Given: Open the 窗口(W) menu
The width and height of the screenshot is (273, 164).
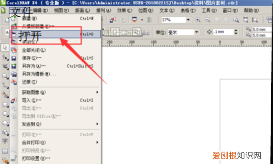Looking at the screenshot, I should 230,10.
